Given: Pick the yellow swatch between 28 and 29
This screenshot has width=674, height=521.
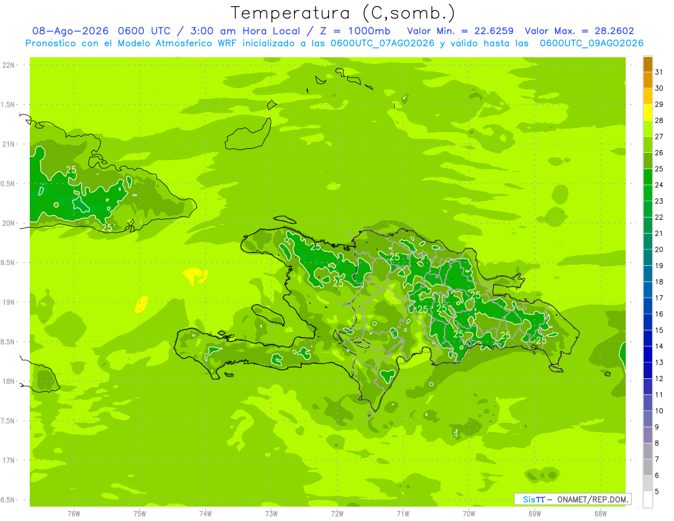Looking at the screenshot, I should pyautogui.click(x=648, y=112).
